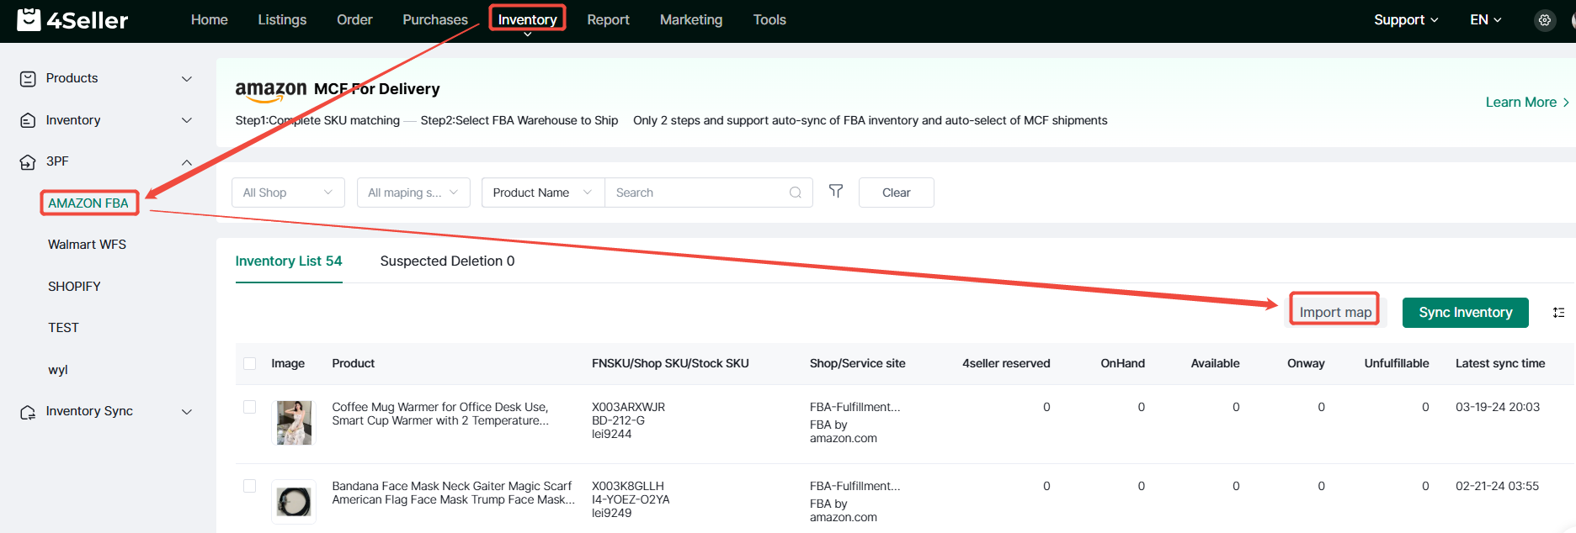Click the Products sidebar icon
Image resolution: width=1576 pixels, height=533 pixels.
pos(28,79)
